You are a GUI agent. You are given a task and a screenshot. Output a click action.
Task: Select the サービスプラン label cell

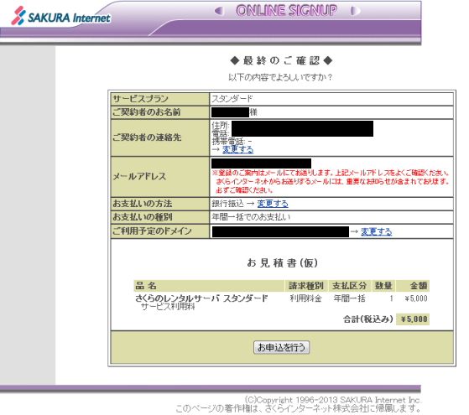click(159, 99)
